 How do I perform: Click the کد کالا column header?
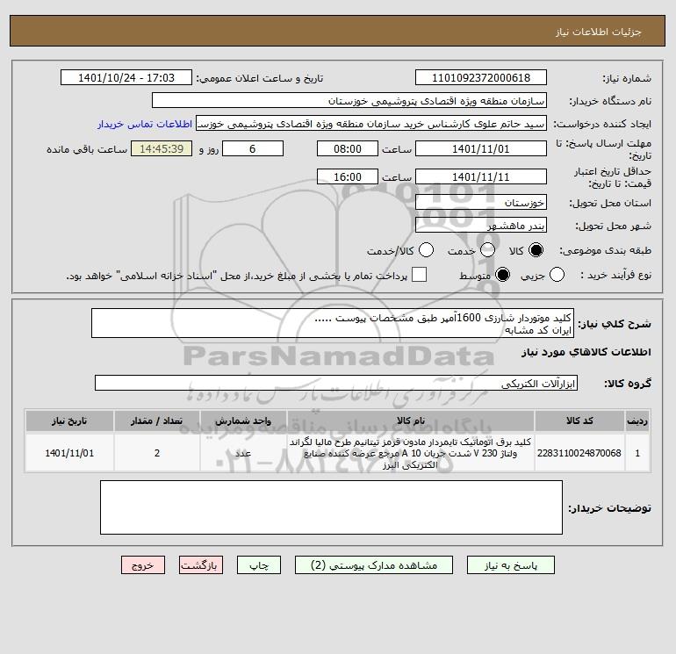point(579,420)
